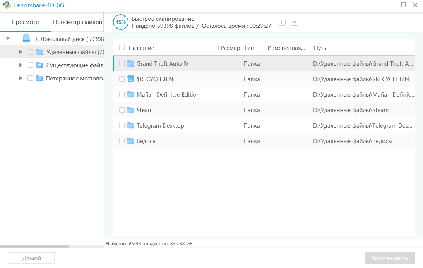Tick the Потерянное местоположение tree checkbox
This screenshot has width=423, height=268.
[30, 78]
